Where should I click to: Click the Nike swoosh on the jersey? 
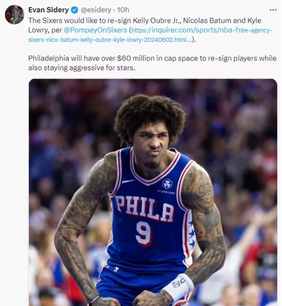(128, 181)
